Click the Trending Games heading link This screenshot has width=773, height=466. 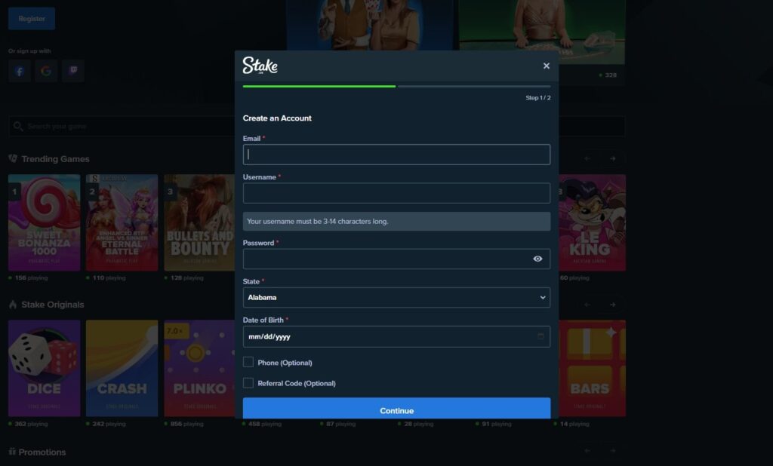(56, 159)
